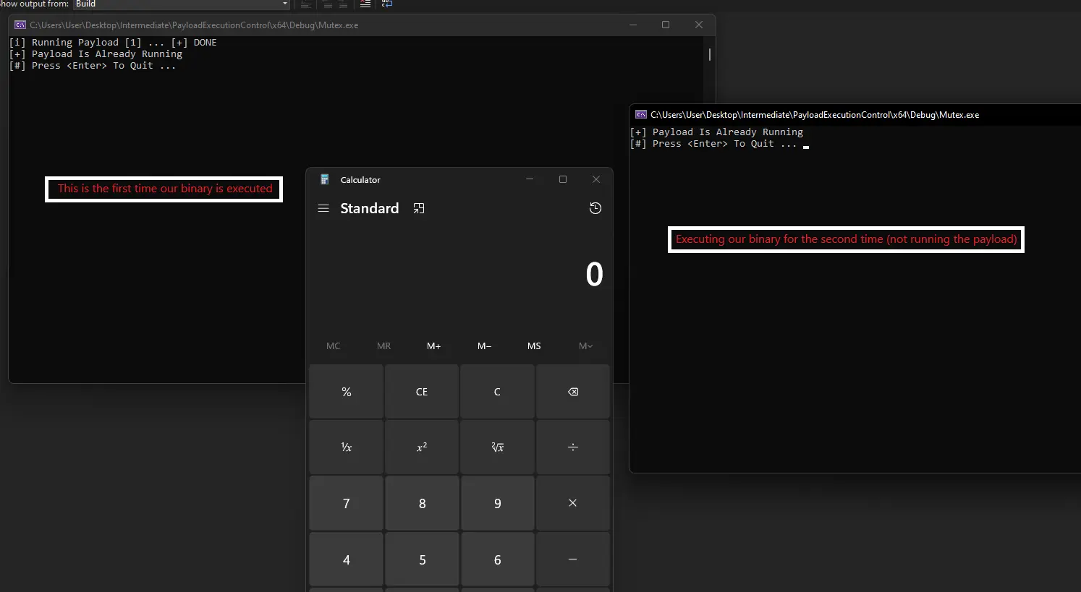Click the Keep on top icon
Viewport: 1081px width, 592px height.
pyautogui.click(x=419, y=208)
